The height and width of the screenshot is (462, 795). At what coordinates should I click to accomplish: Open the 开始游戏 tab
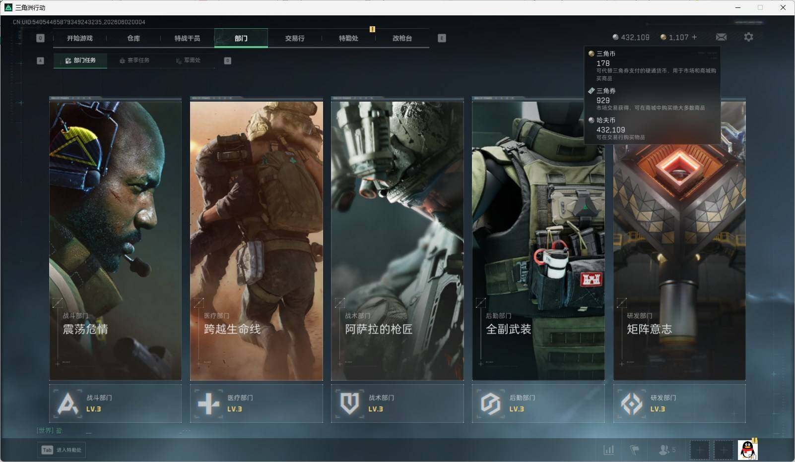80,38
